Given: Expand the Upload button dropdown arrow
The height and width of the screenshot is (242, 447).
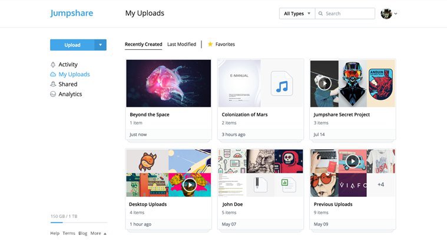Looking at the screenshot, I should point(101,45).
